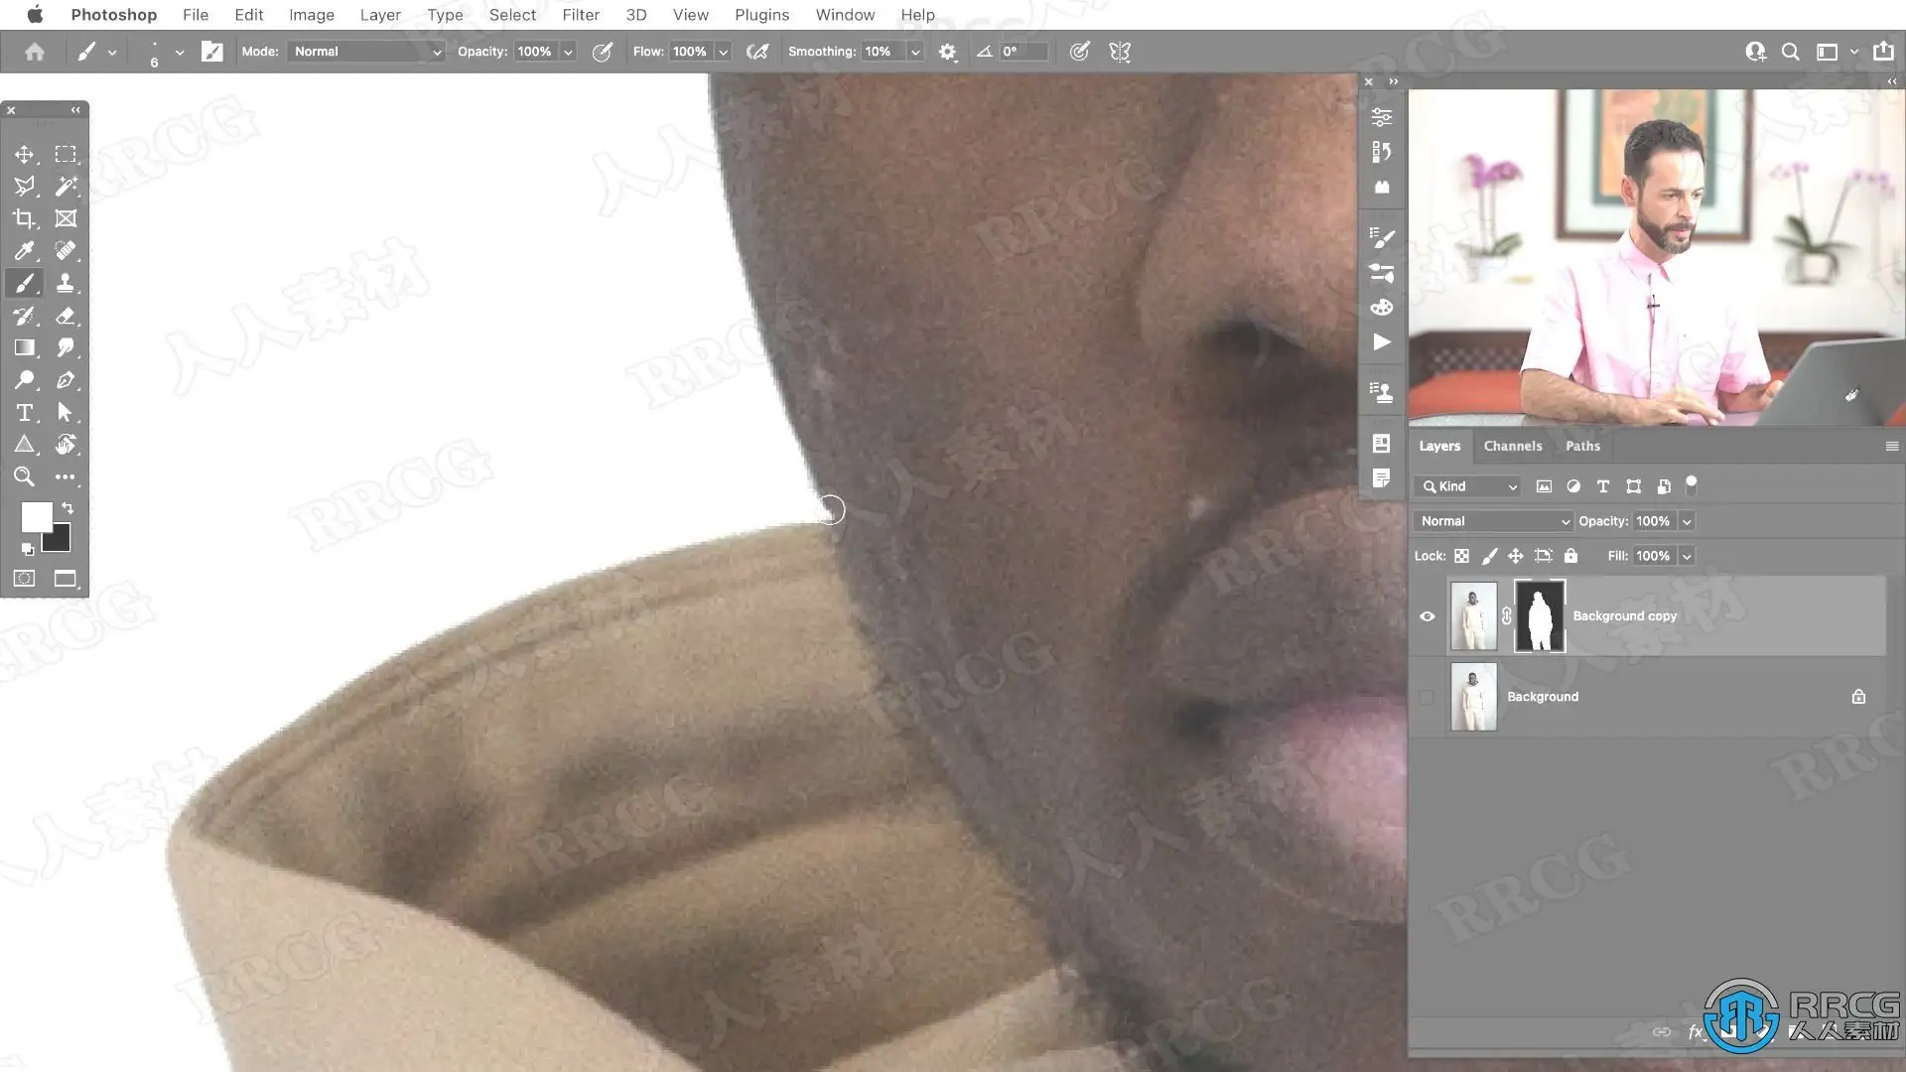Open the Layers panel flyout menu
The width and height of the screenshot is (1906, 1072).
point(1892,446)
